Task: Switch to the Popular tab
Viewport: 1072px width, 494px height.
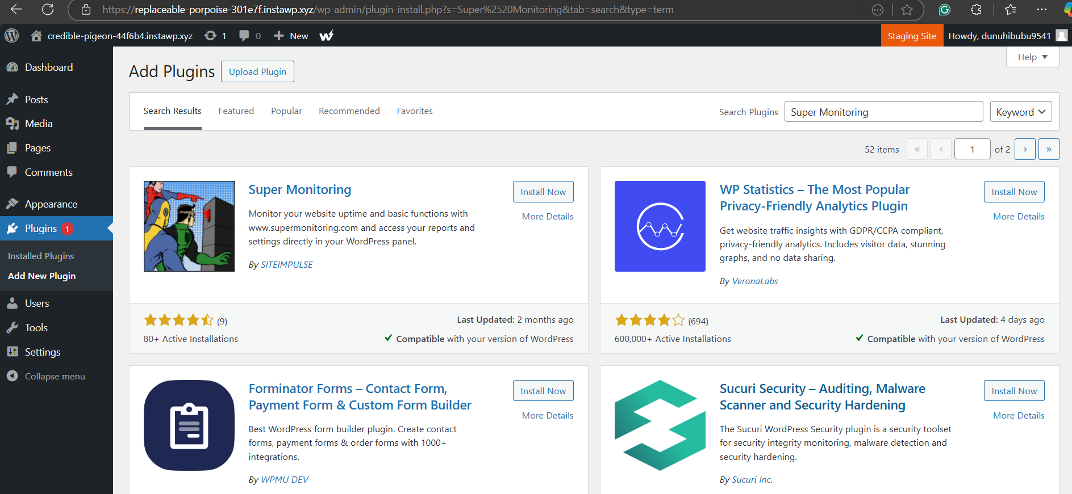Action: coord(286,111)
